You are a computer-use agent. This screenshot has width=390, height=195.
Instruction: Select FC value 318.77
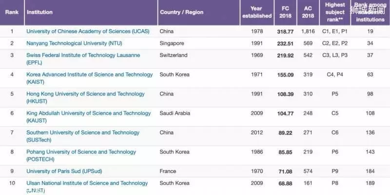click(285, 32)
